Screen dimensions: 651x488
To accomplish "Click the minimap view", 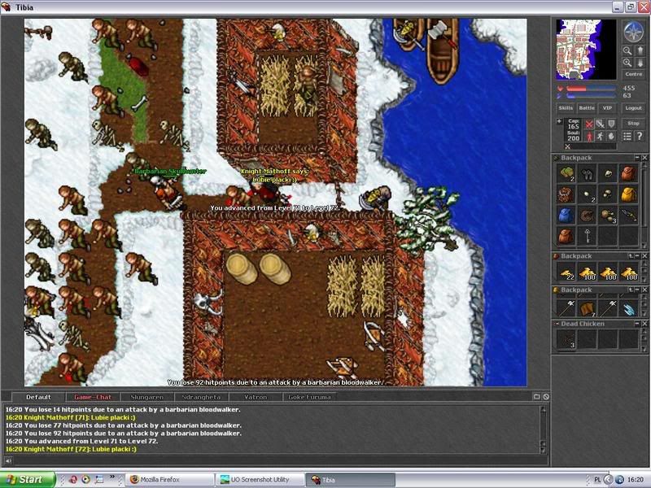I will click(586, 50).
